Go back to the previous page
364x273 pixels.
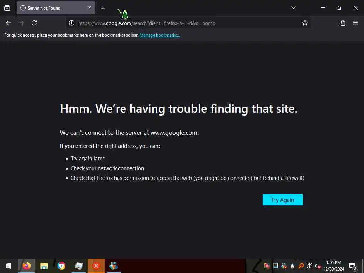[9, 23]
